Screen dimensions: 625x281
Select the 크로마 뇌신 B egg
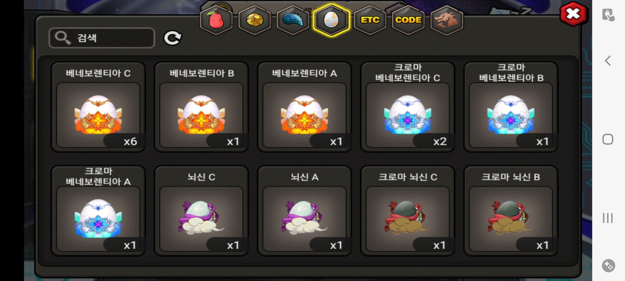pos(511,211)
